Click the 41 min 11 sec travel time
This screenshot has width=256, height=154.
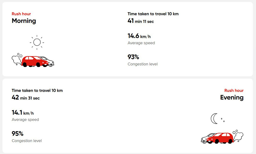tap(141, 21)
